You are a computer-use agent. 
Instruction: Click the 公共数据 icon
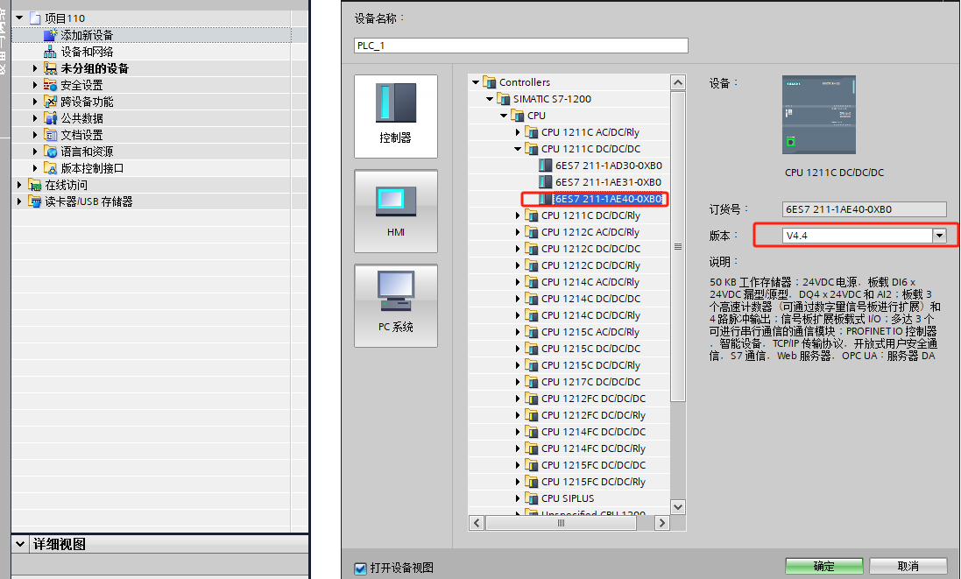(50, 117)
